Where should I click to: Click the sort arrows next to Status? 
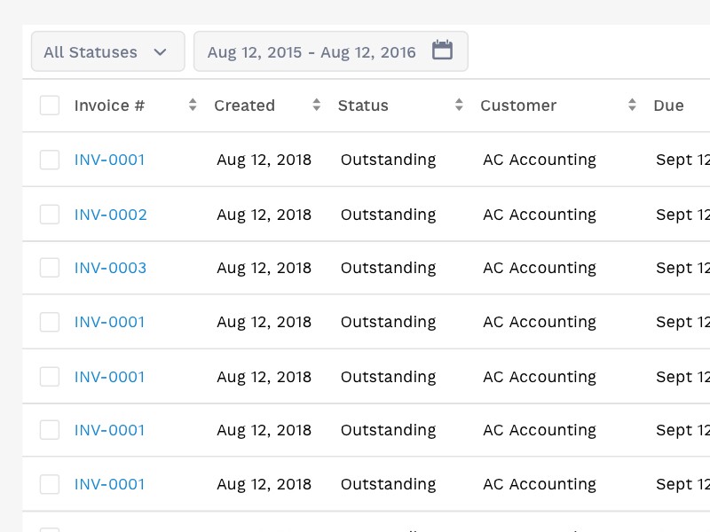click(459, 105)
